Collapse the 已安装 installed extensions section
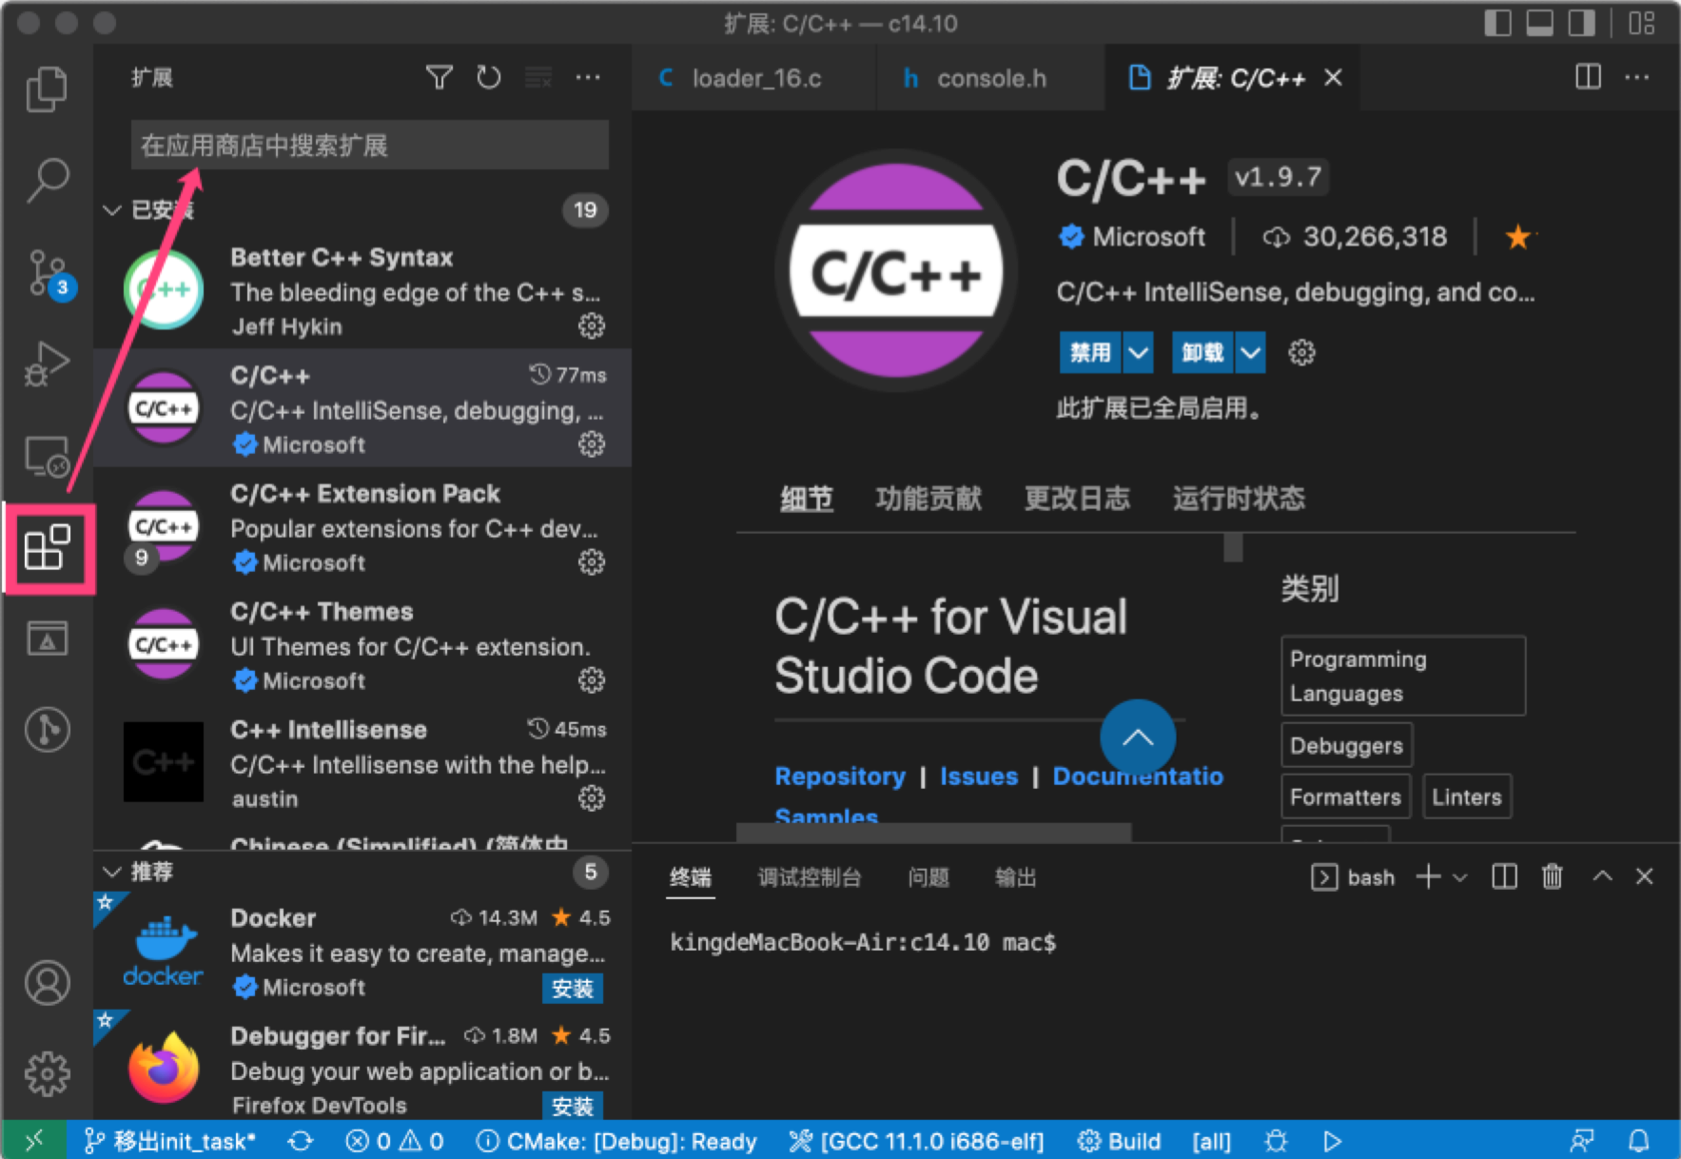 coord(112,210)
